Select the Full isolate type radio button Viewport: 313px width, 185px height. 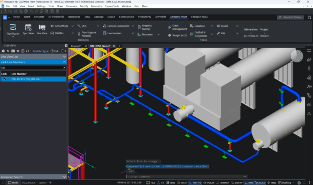[x=52, y=51]
